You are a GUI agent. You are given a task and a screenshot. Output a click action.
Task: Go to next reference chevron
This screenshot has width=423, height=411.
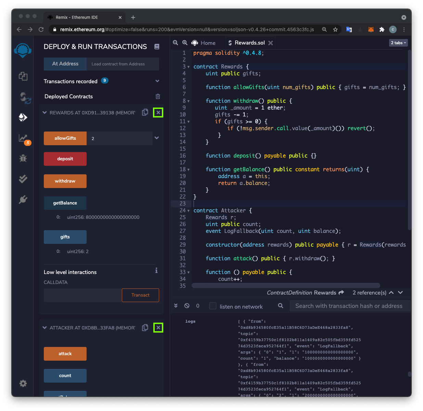(400, 292)
